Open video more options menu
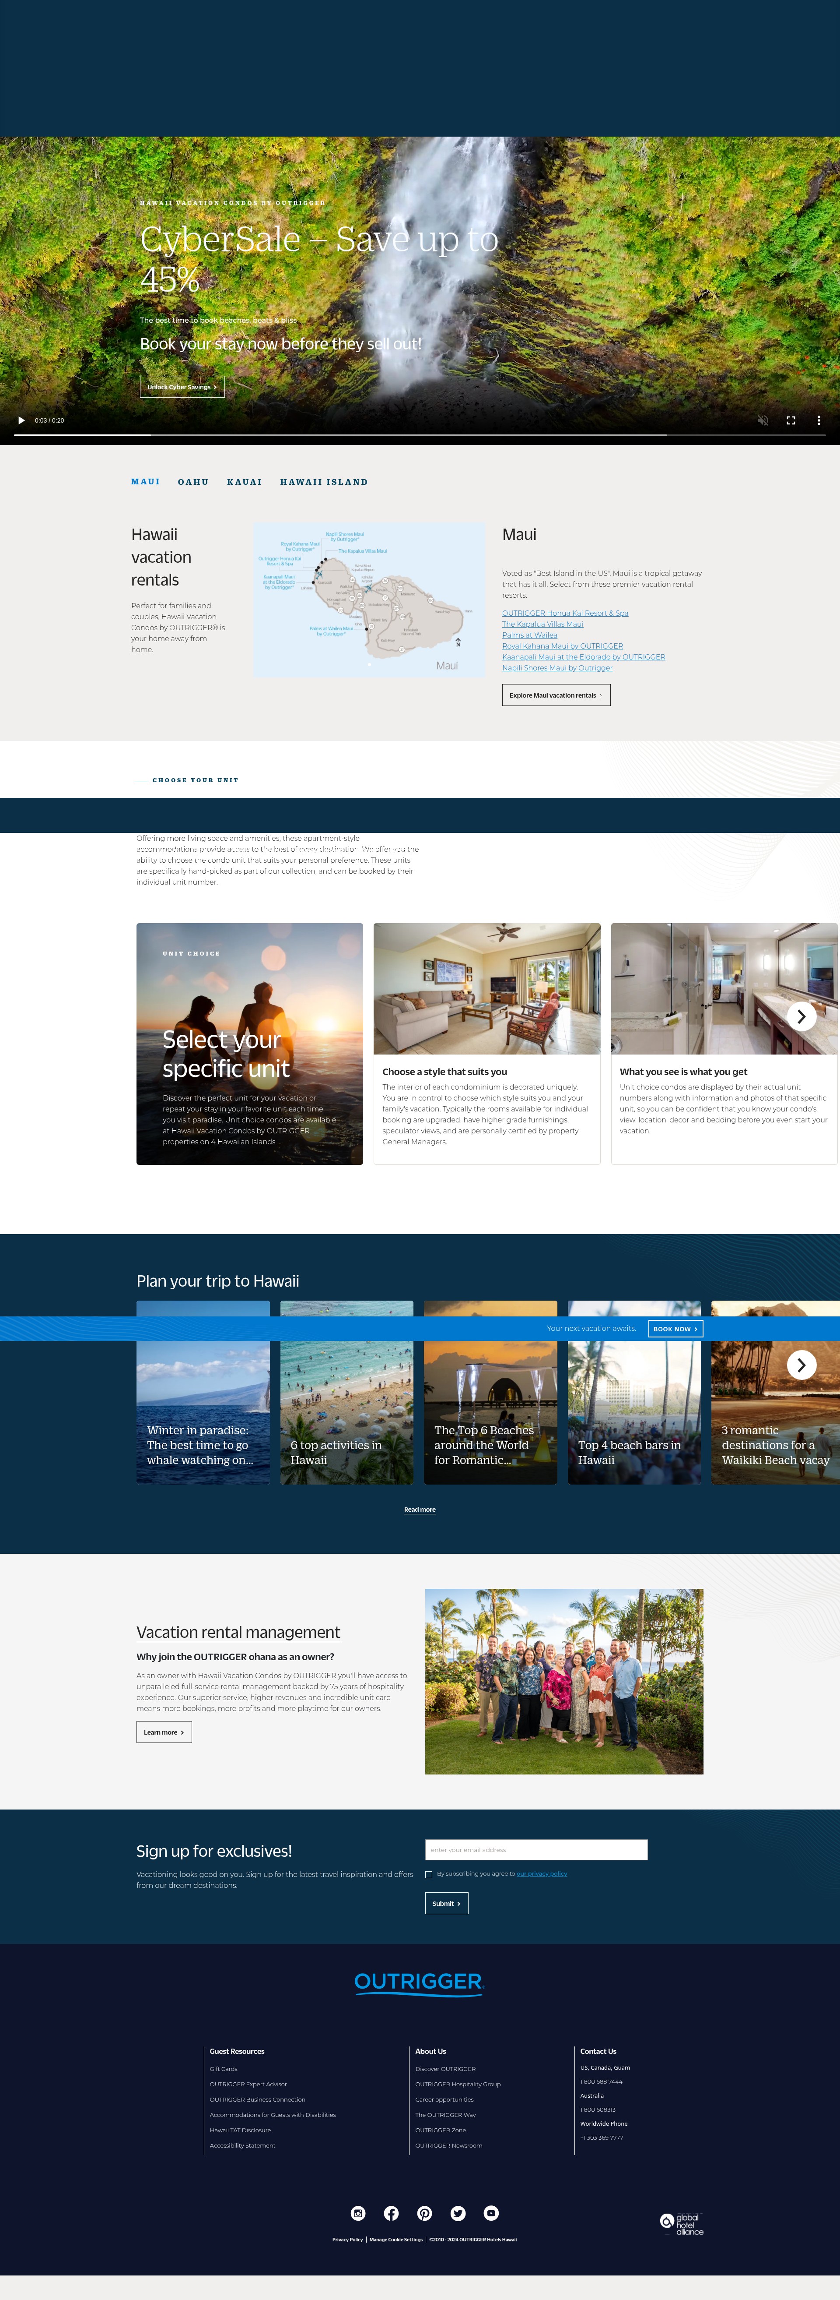840x2300 pixels. coord(819,420)
